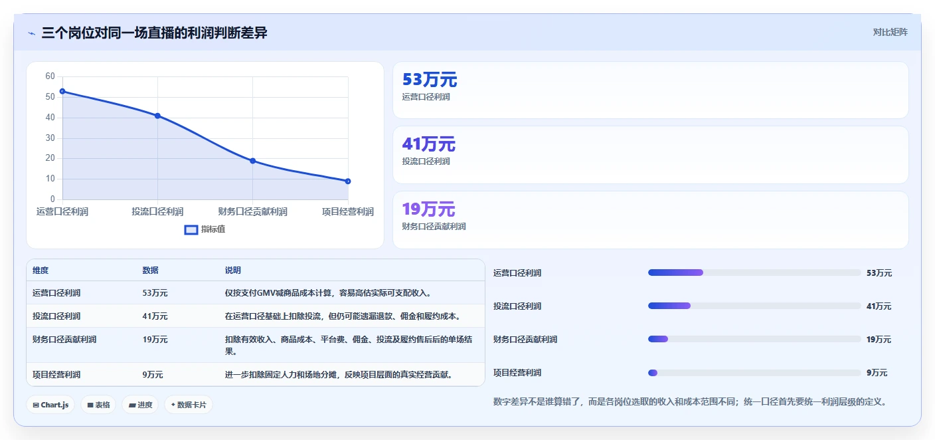Select the chart point for 财务口径贡献利润 at 19
Image resolution: width=935 pixels, height=440 pixels.
(x=253, y=161)
